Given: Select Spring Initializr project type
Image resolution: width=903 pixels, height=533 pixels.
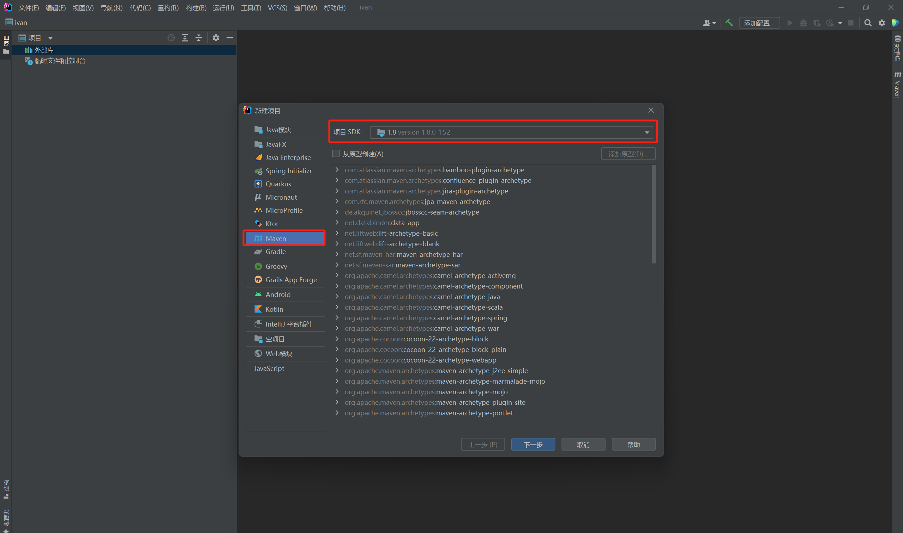Looking at the screenshot, I should click(x=285, y=171).
